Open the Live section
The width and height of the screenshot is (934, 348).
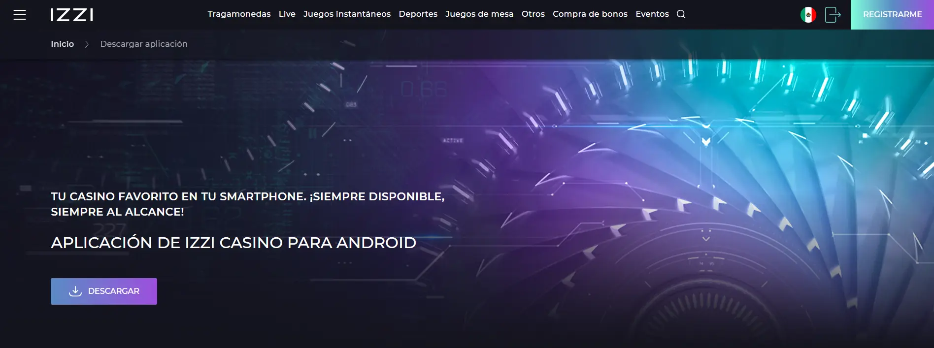tap(287, 14)
